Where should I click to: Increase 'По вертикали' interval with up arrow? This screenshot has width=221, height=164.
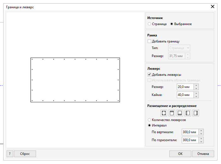(201, 130)
